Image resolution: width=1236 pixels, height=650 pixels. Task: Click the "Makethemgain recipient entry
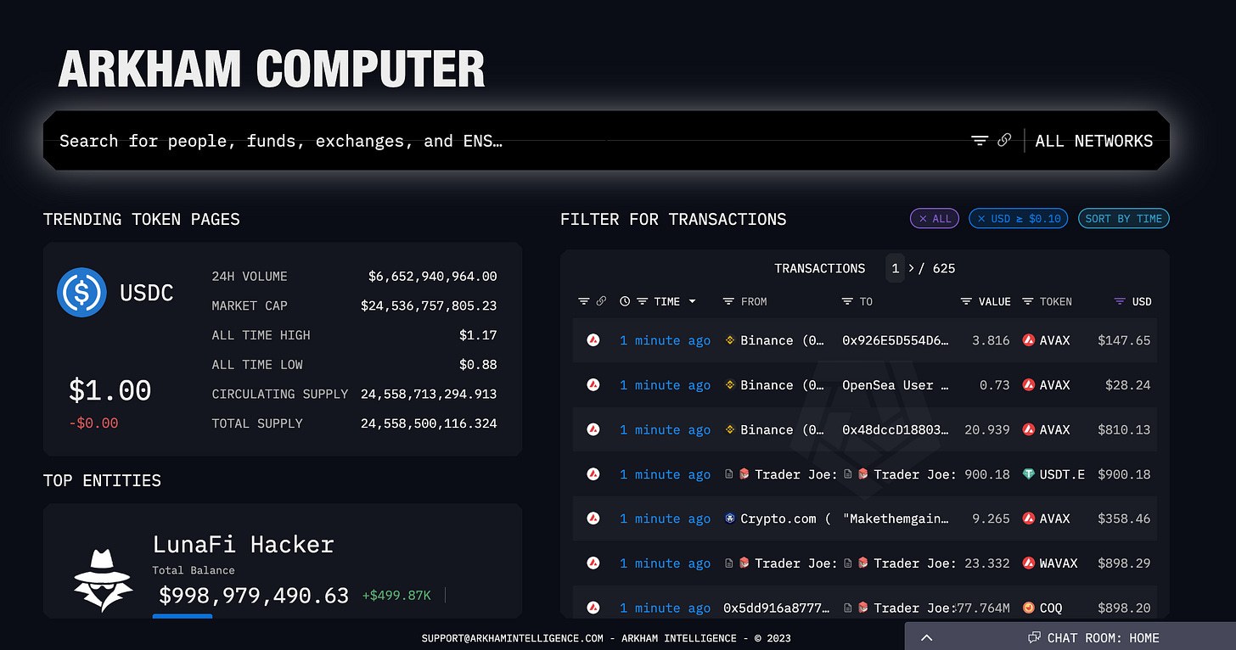tap(896, 518)
